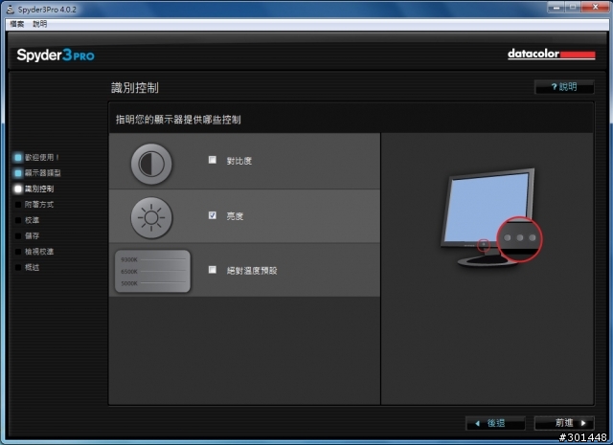
Task: Click the 識別控制 page heading
Action: point(135,87)
